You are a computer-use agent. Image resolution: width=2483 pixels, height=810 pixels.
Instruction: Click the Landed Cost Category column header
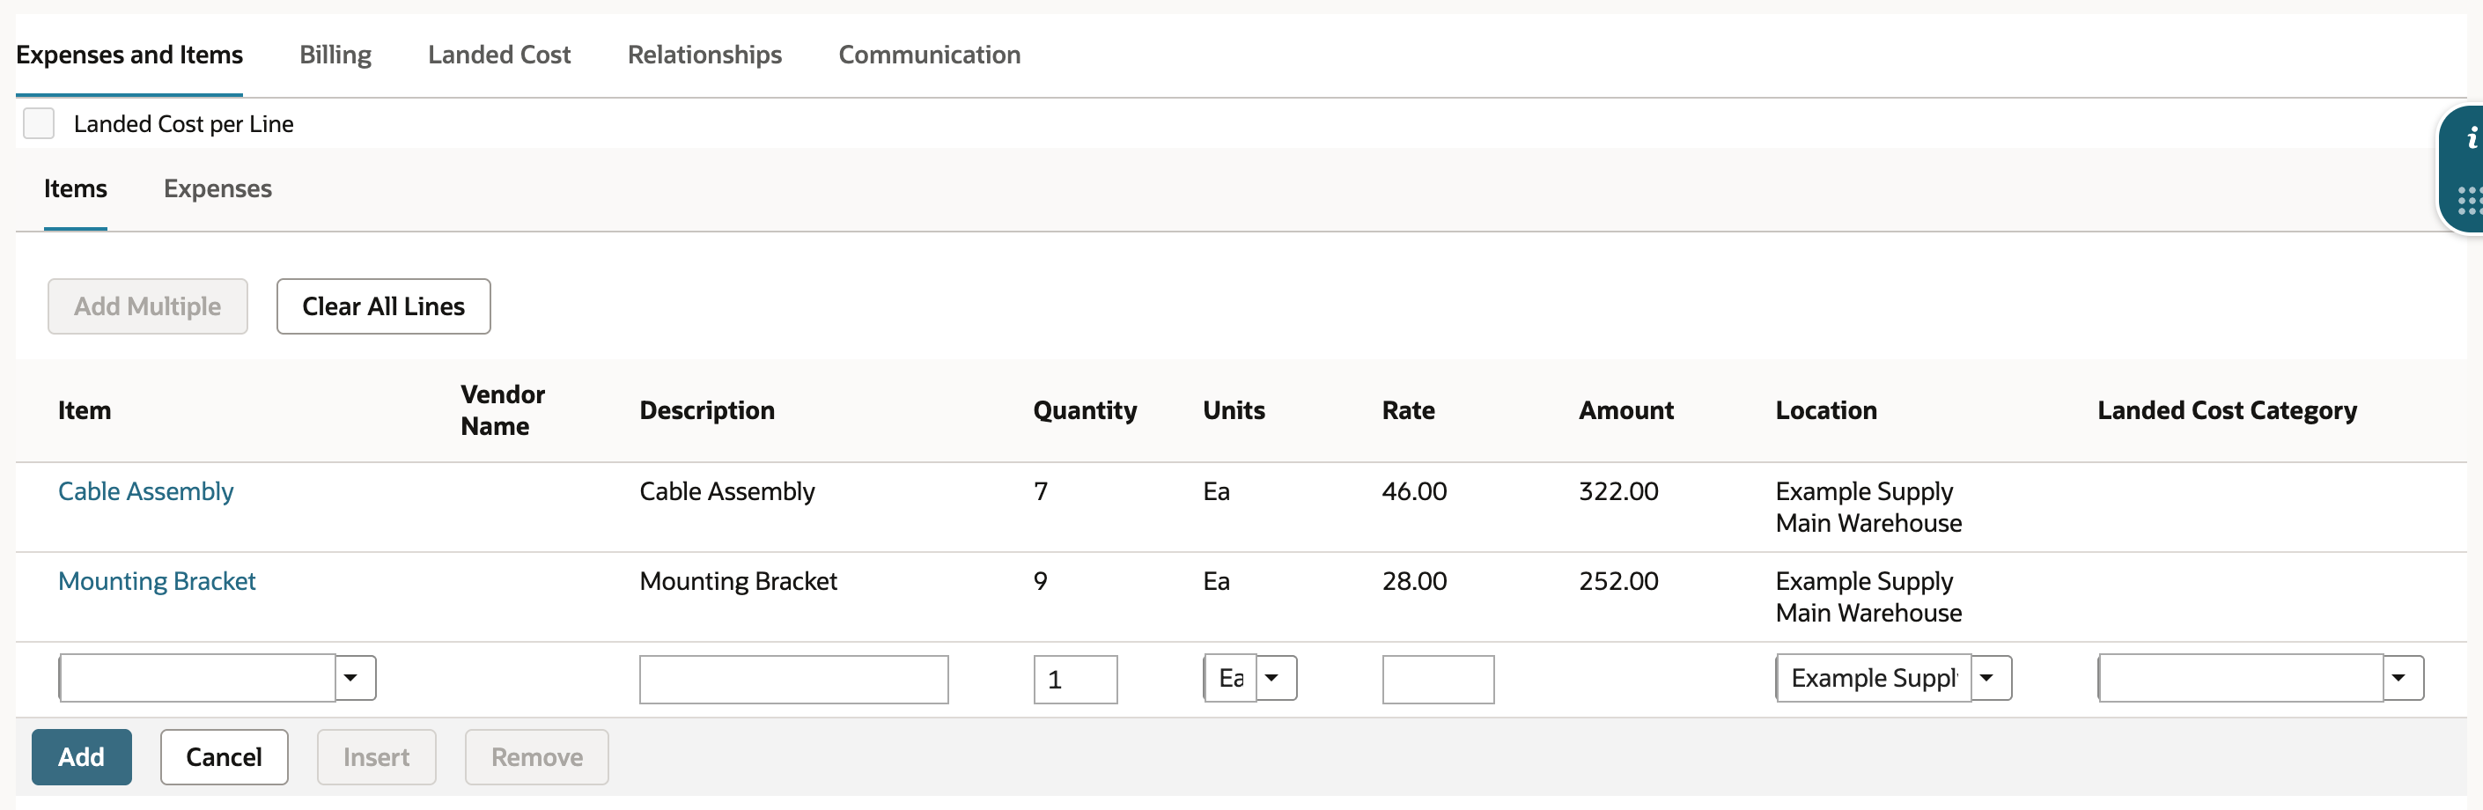coord(2227,411)
